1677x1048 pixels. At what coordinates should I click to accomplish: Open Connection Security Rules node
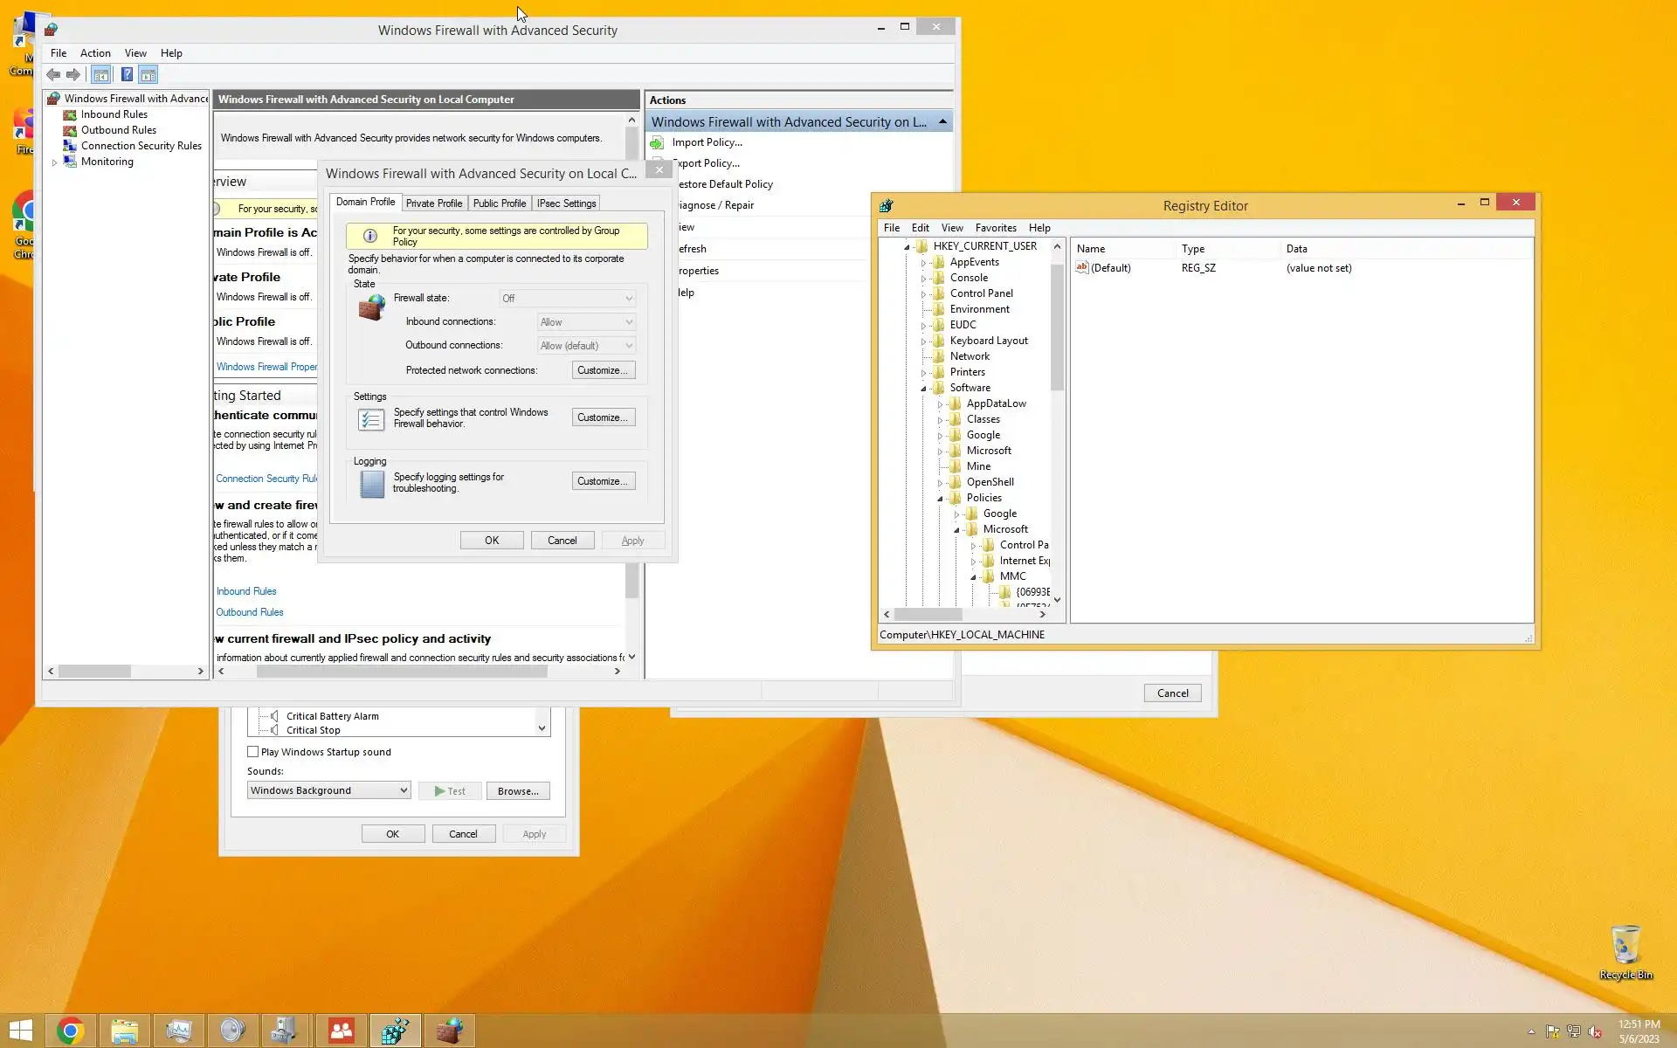[x=141, y=146]
